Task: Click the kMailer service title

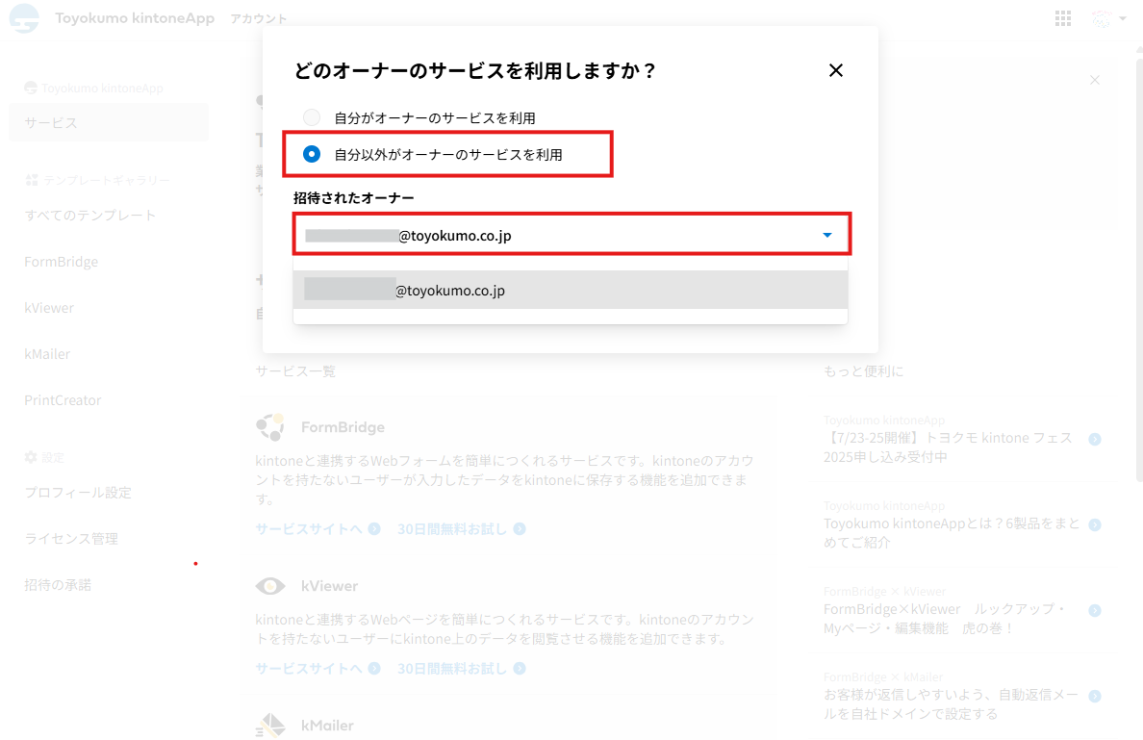Action: [327, 726]
